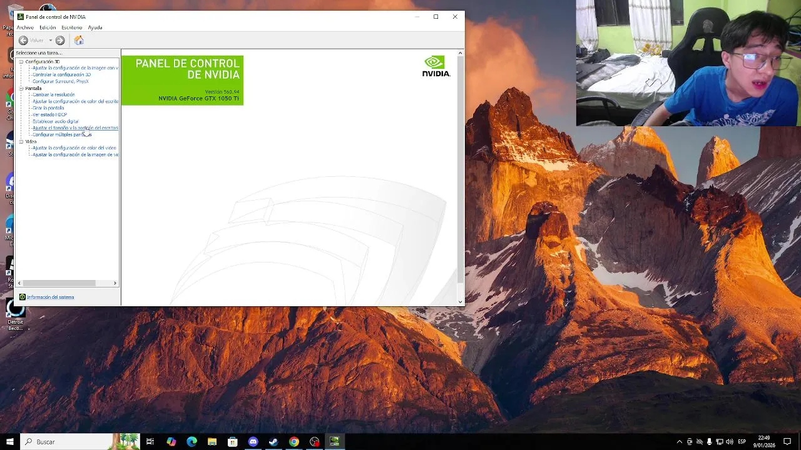Select Ajustar la configuración de la imagen con vista previa
The image size is (801, 450).
point(75,68)
